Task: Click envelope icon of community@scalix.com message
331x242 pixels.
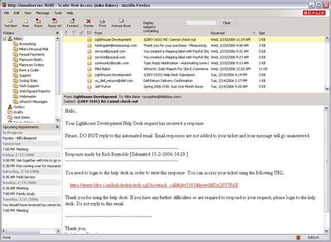Action: click(89, 63)
